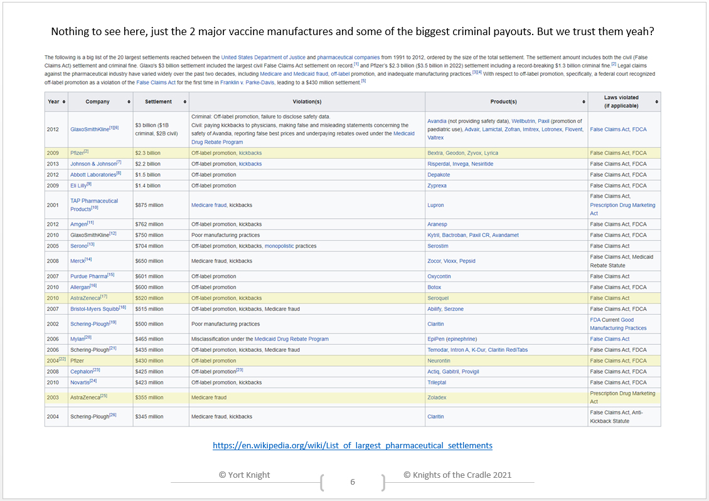Click the Trileptal product link
Image resolution: width=709 pixels, height=501 pixels.
[437, 382]
